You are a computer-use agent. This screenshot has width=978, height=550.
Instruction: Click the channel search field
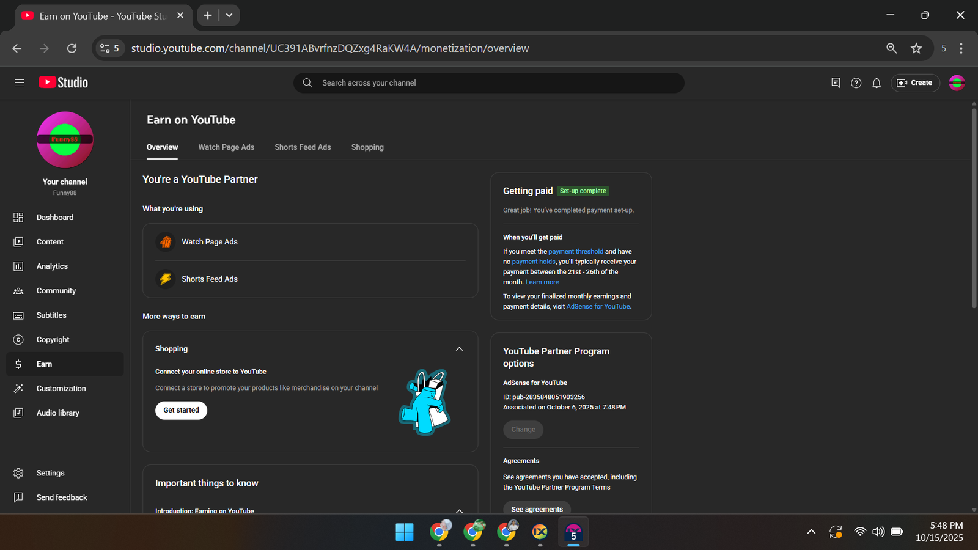click(489, 83)
